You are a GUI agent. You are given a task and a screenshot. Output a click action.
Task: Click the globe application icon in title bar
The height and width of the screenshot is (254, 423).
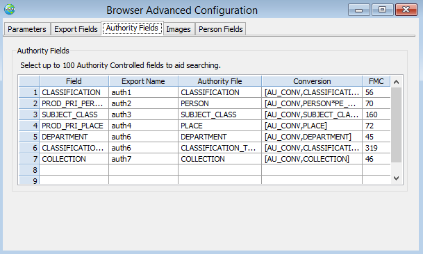click(10, 10)
